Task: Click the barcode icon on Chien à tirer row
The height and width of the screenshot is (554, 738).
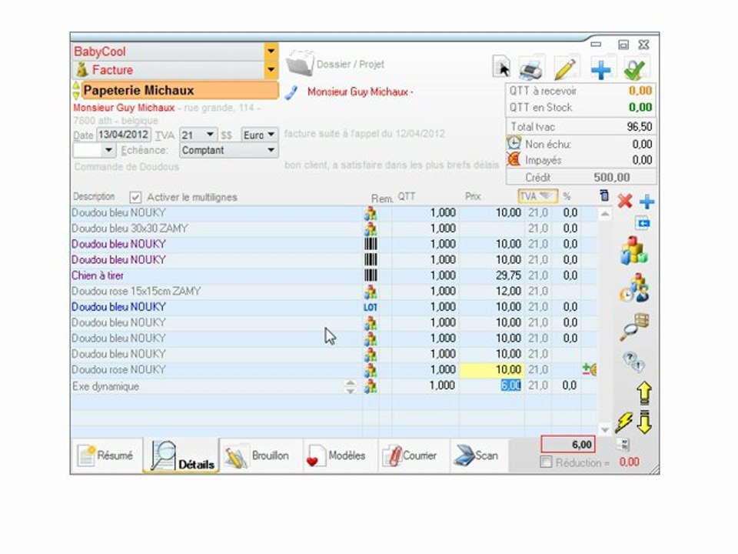Action: [371, 275]
